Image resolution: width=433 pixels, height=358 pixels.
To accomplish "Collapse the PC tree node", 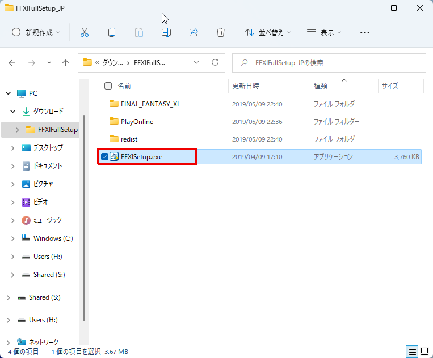I will [9, 93].
